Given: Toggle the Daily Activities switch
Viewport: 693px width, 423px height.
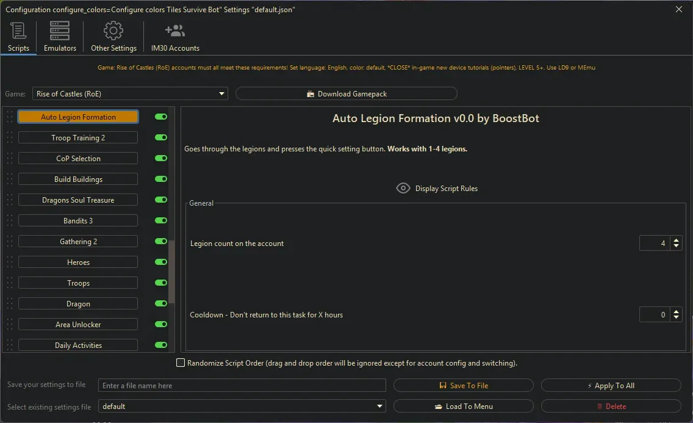Looking at the screenshot, I should pyautogui.click(x=161, y=345).
